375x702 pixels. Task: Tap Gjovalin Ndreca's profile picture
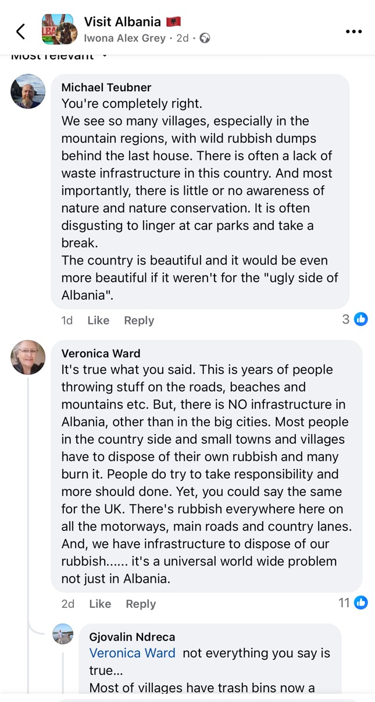[x=63, y=634]
